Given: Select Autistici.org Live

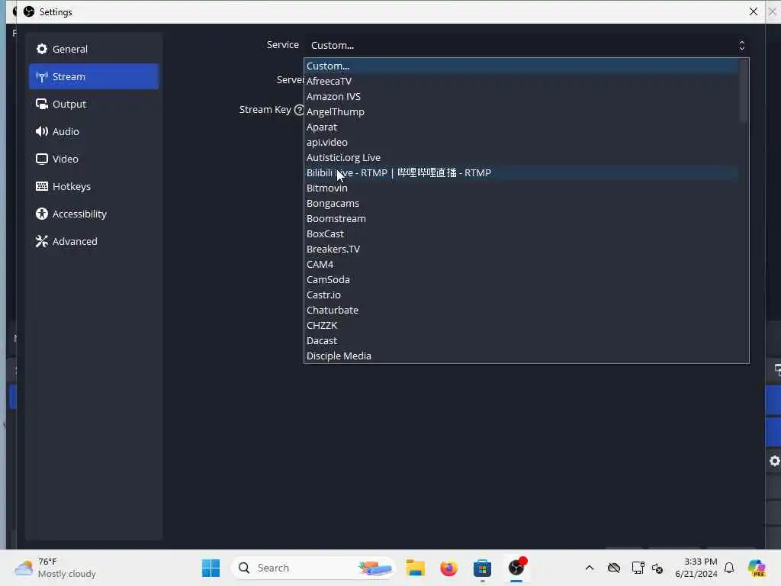Looking at the screenshot, I should [522, 157].
